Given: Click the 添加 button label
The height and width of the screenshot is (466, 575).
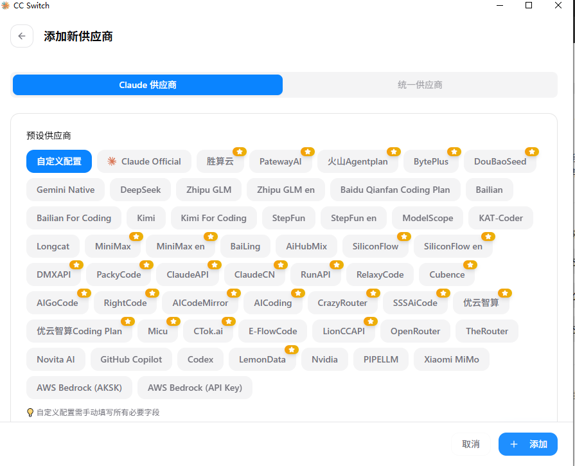Looking at the screenshot, I should coord(538,444).
